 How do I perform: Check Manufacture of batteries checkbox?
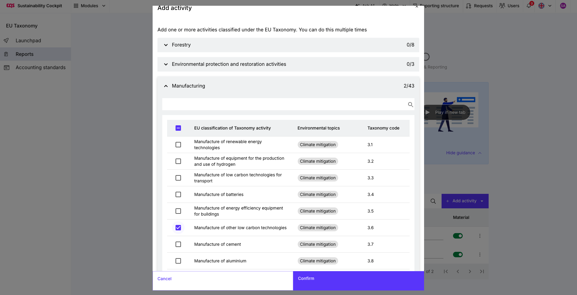(178, 194)
